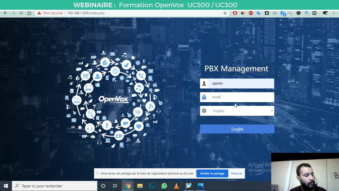Open the black M extension icon
The image size is (339, 191).
(x=314, y=13)
